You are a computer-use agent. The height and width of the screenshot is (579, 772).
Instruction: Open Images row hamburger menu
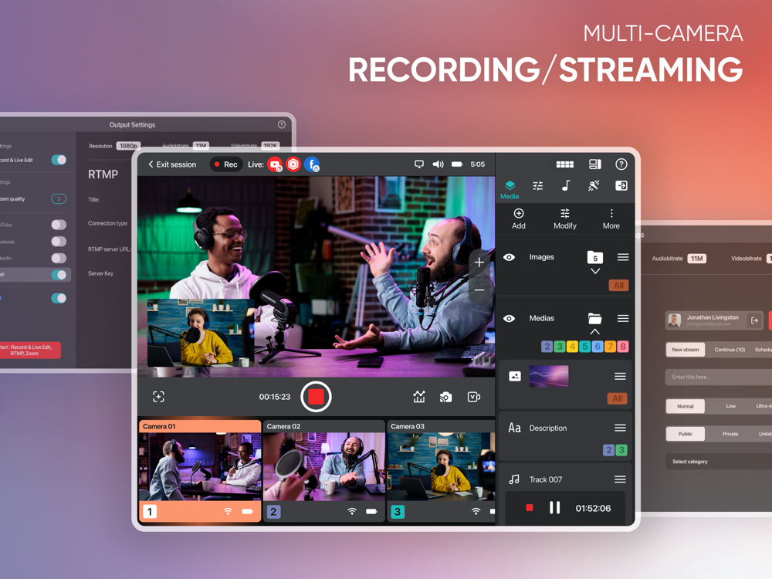click(x=623, y=257)
